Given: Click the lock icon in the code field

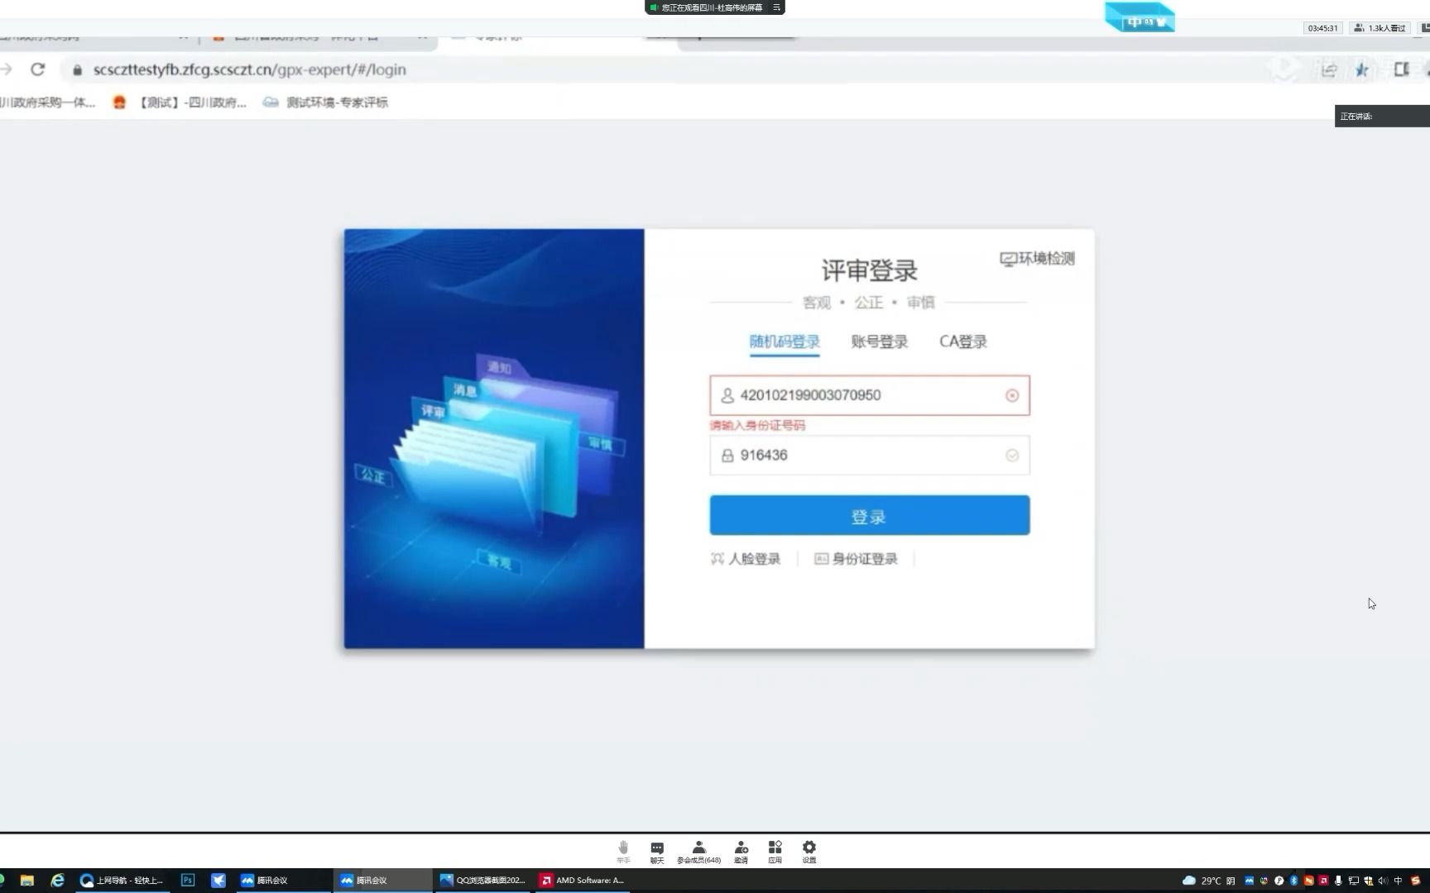Looking at the screenshot, I should (727, 456).
